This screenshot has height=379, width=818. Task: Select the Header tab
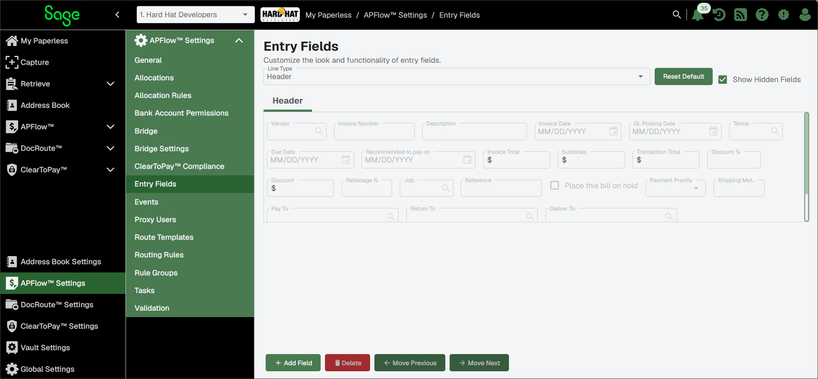tap(288, 101)
